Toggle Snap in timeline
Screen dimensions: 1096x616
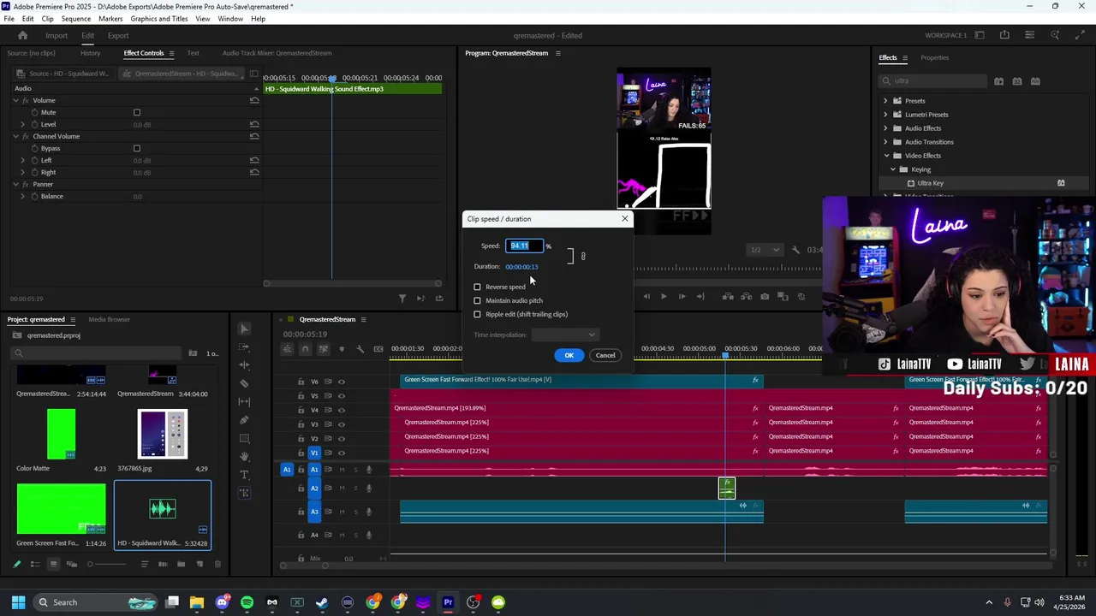[306, 348]
